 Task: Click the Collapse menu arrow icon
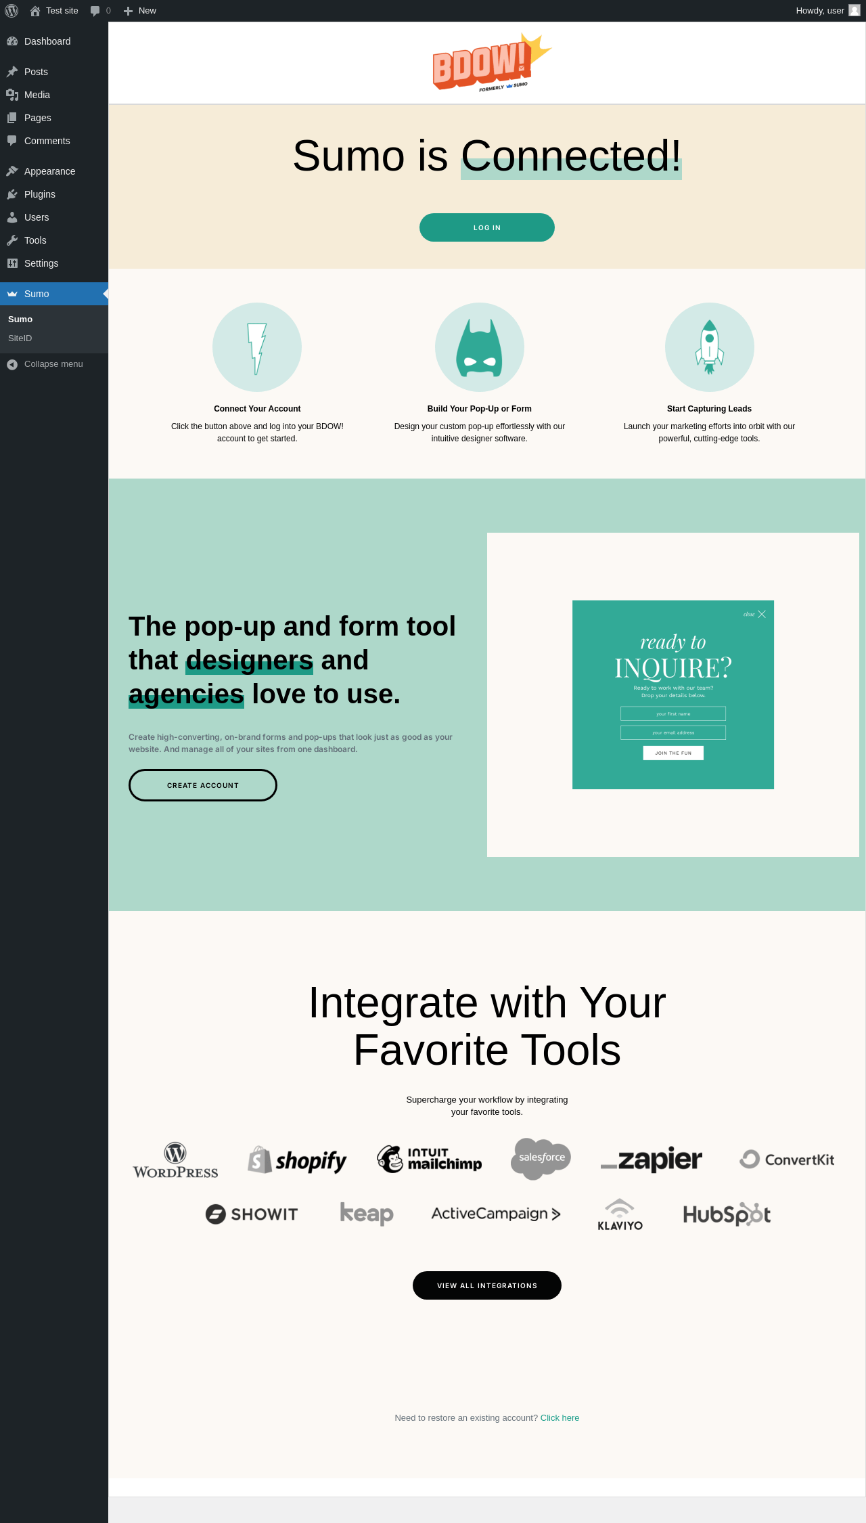click(12, 364)
